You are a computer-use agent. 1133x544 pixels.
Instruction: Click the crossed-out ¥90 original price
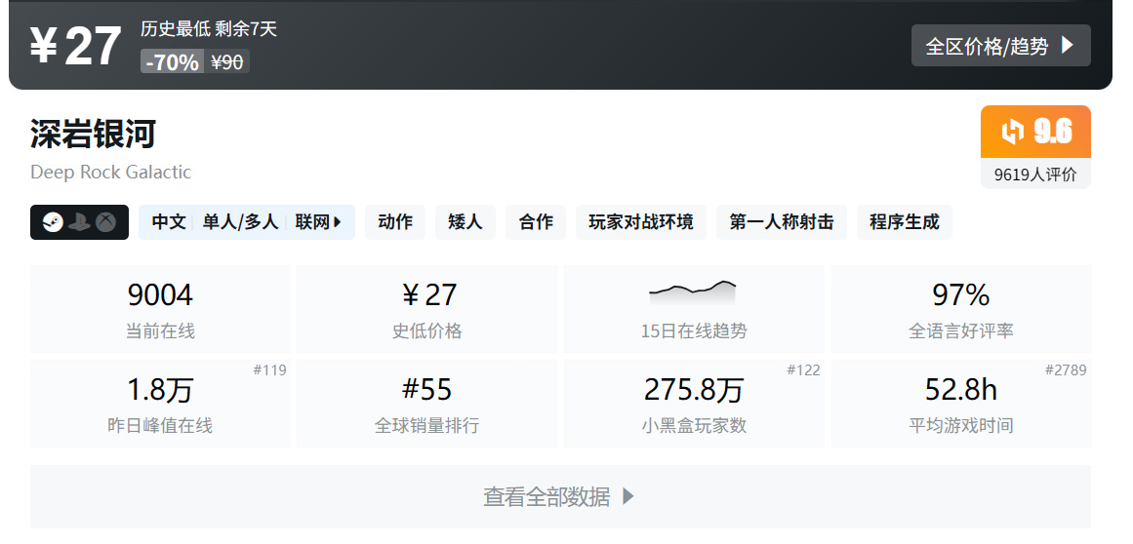226,62
